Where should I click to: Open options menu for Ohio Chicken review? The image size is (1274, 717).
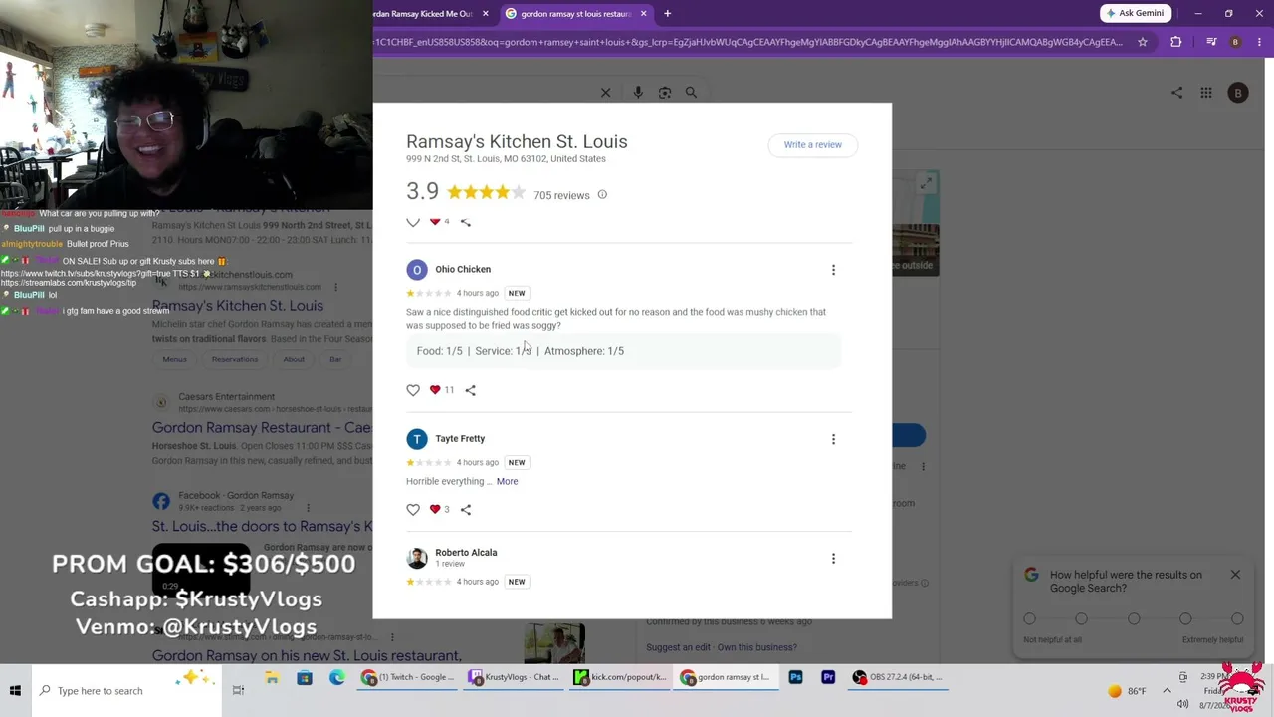pyautogui.click(x=833, y=270)
